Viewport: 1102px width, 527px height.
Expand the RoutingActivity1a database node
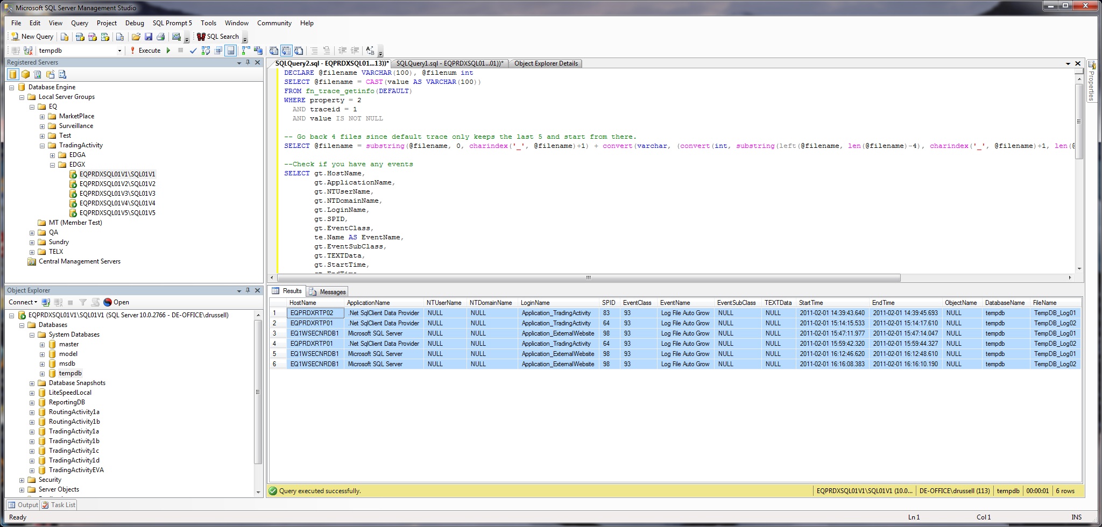tap(33, 412)
